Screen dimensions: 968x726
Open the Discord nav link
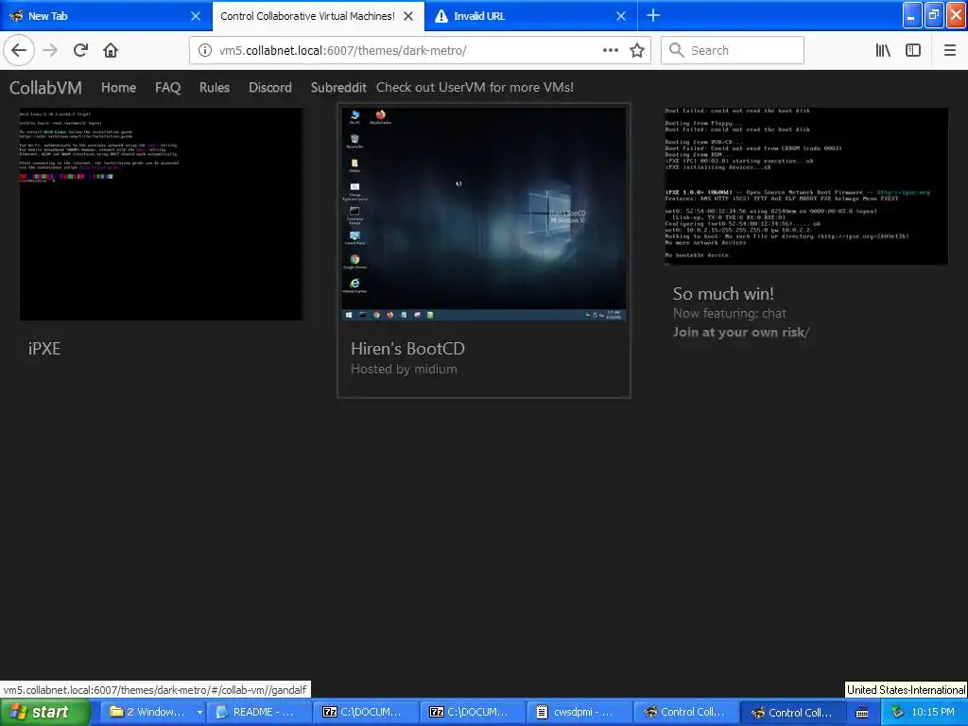269,88
